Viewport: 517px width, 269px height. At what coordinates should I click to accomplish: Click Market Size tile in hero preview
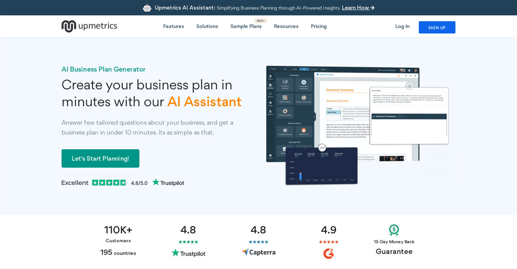coord(304,132)
